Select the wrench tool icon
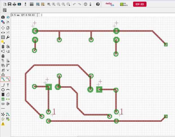The width and height of the screenshot is (175, 137). (8, 37)
